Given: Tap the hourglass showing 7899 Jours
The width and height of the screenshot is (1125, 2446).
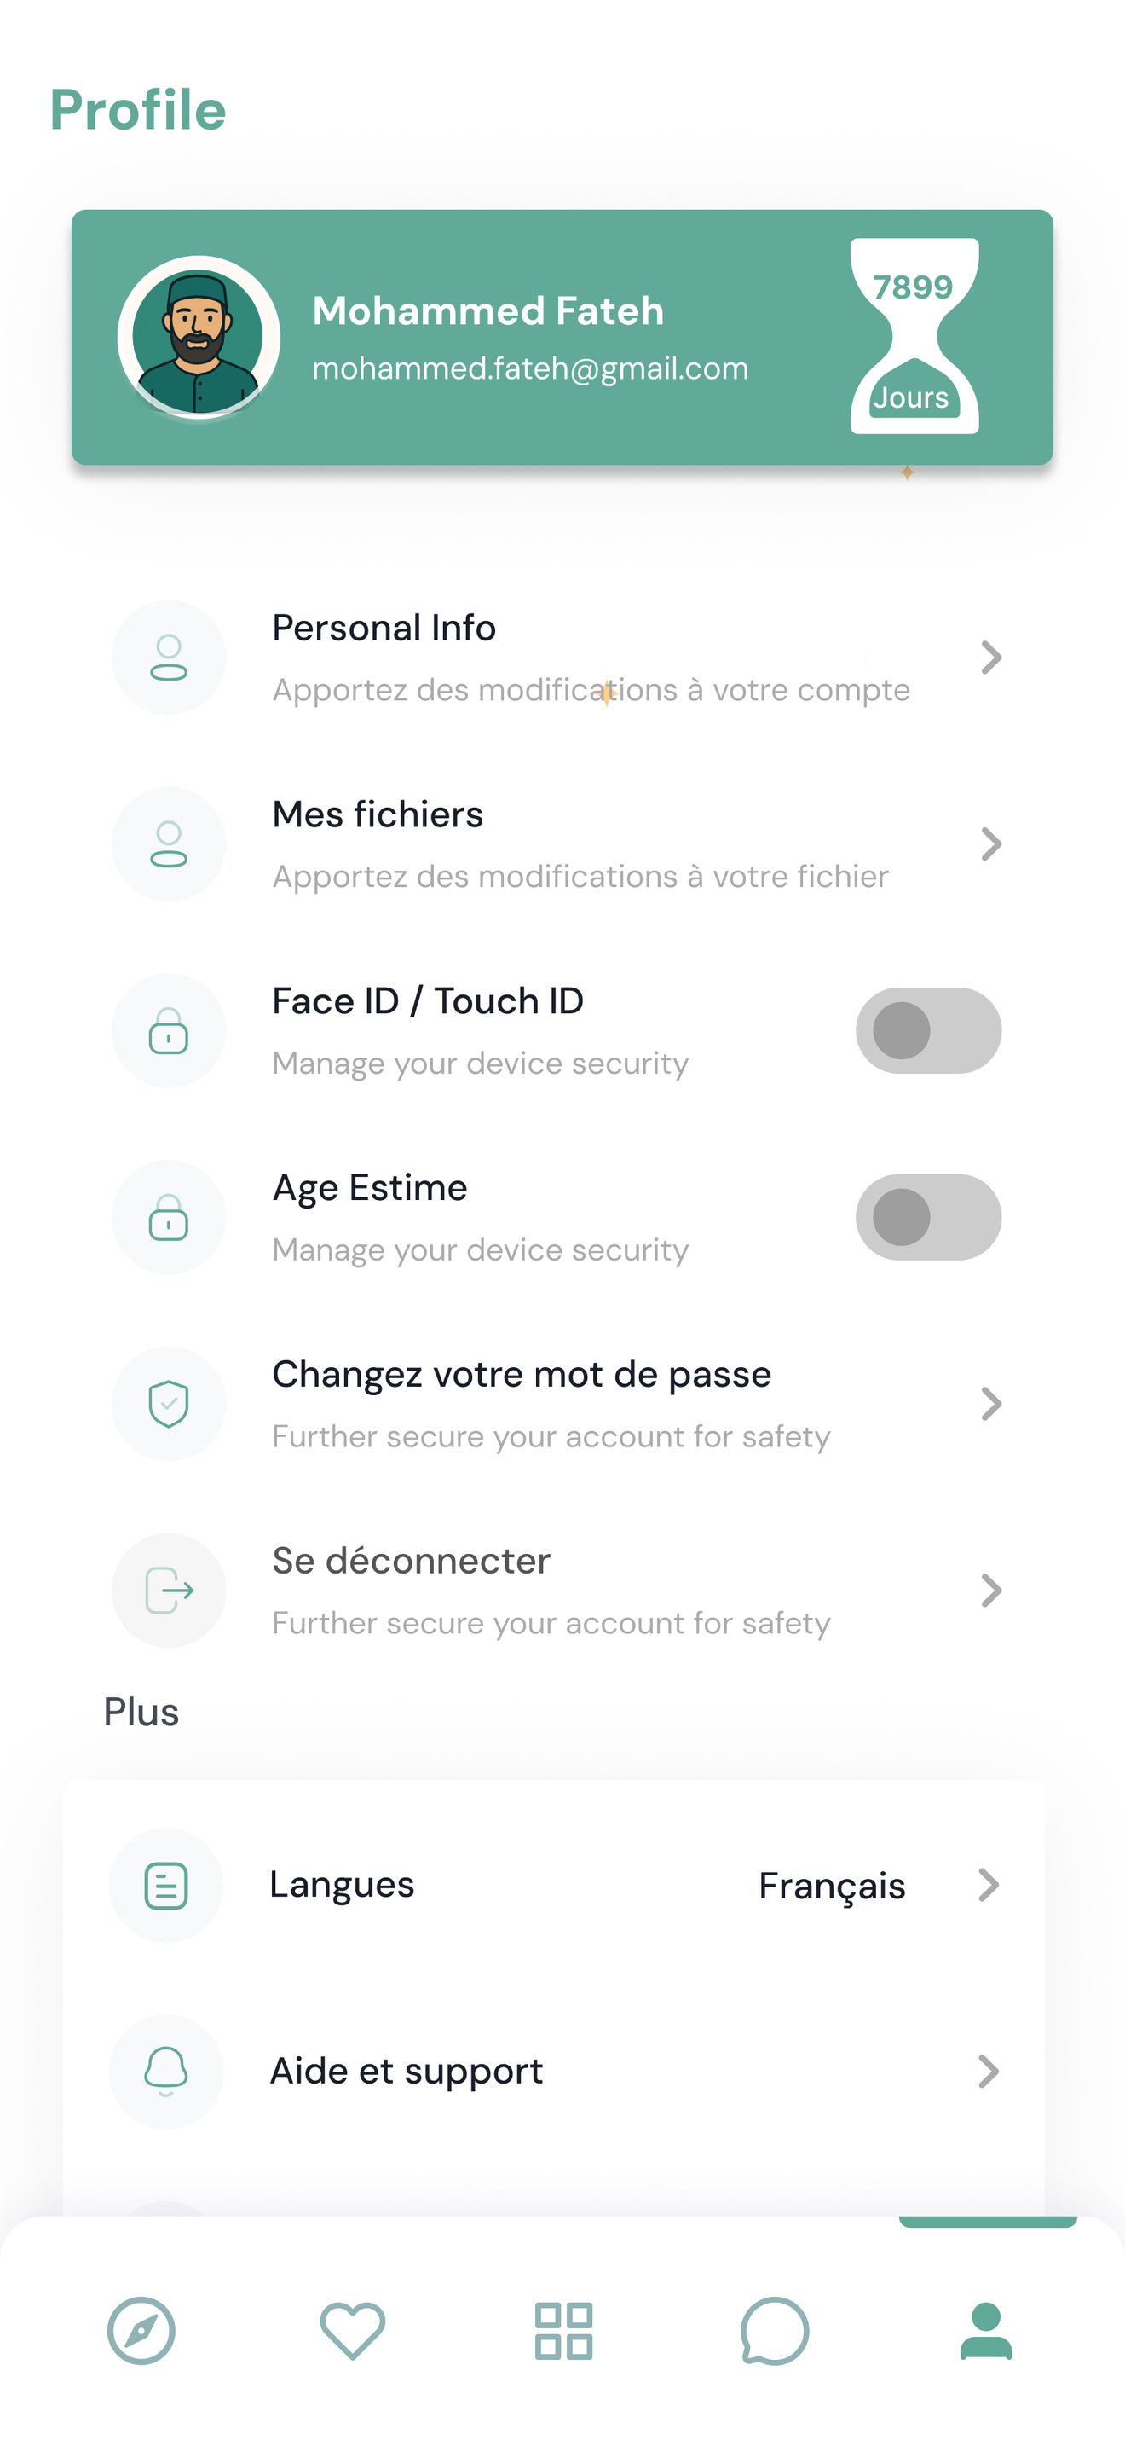Looking at the screenshot, I should coord(914,336).
